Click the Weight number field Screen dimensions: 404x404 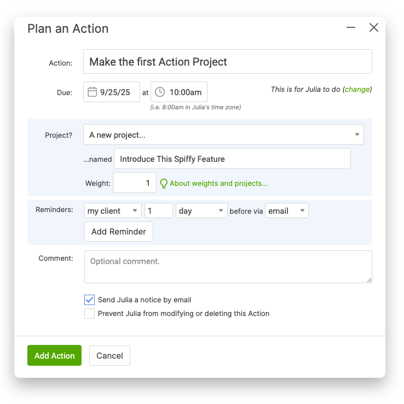pyautogui.click(x=135, y=184)
